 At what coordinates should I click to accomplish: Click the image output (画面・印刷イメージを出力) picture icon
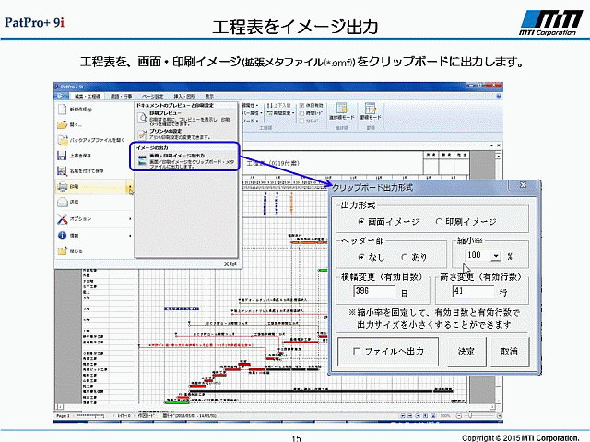pos(142,161)
